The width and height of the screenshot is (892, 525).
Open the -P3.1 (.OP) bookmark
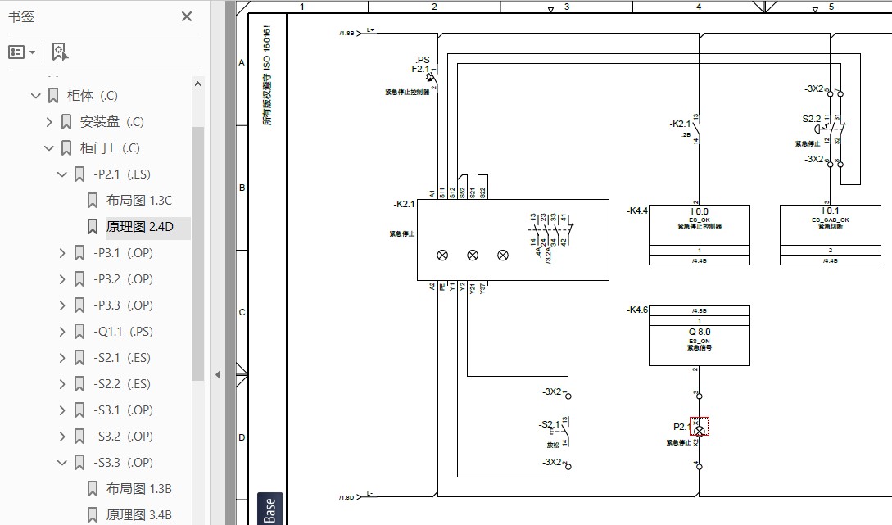123,252
